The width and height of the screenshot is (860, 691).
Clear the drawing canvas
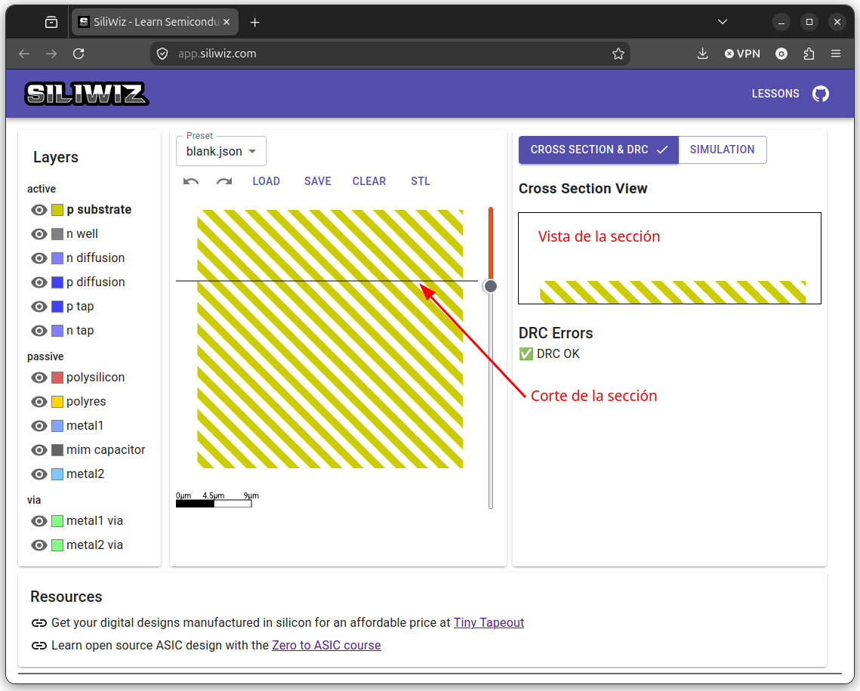coord(369,181)
